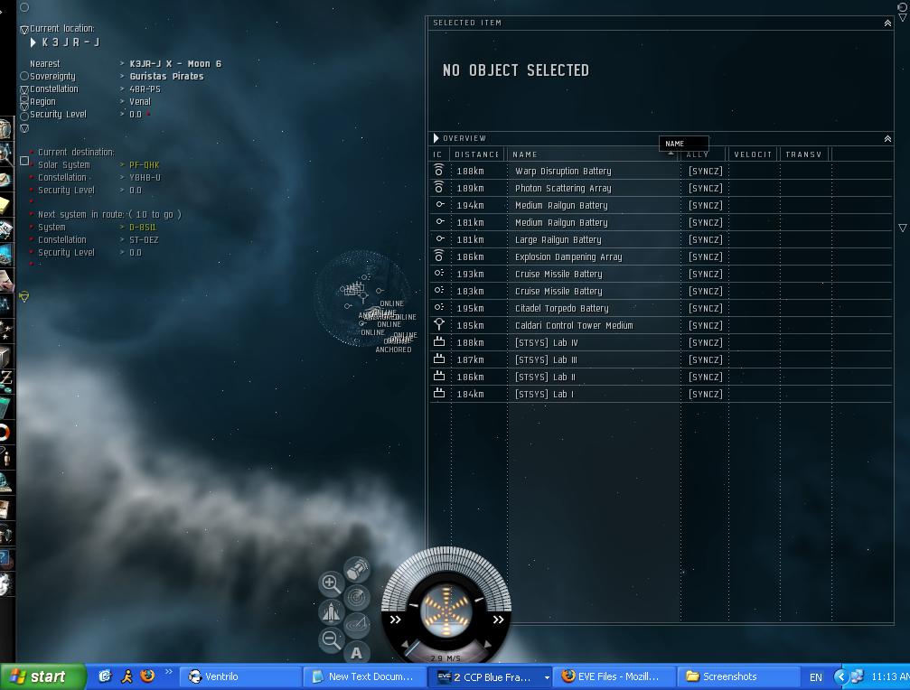The image size is (910, 690).
Task: Select Caldari Control Tower Medium row
Action: pyautogui.click(x=661, y=325)
